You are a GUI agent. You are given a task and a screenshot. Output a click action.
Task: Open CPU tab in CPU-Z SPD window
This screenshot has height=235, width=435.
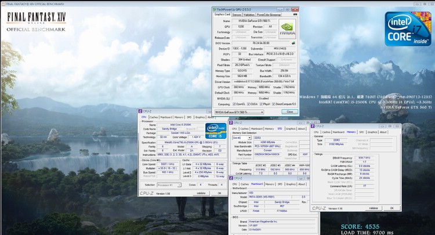[x=235, y=129]
